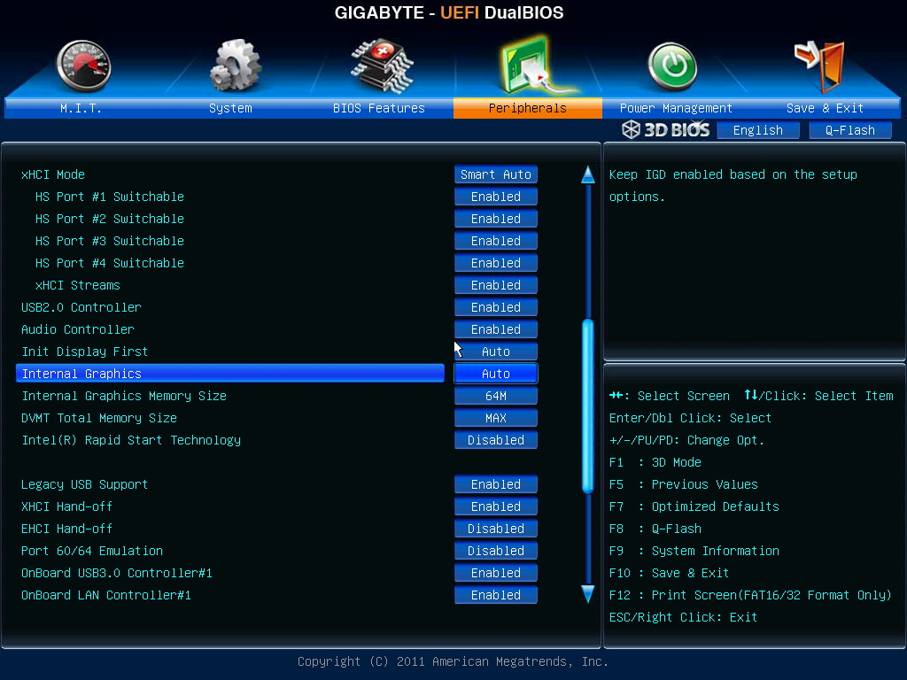
Task: Open the Internal Graphics Auto dropdown
Action: coord(496,374)
